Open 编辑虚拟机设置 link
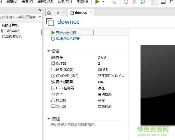Image resolution: width=175 pixels, height=140 pixels. (x=67, y=39)
